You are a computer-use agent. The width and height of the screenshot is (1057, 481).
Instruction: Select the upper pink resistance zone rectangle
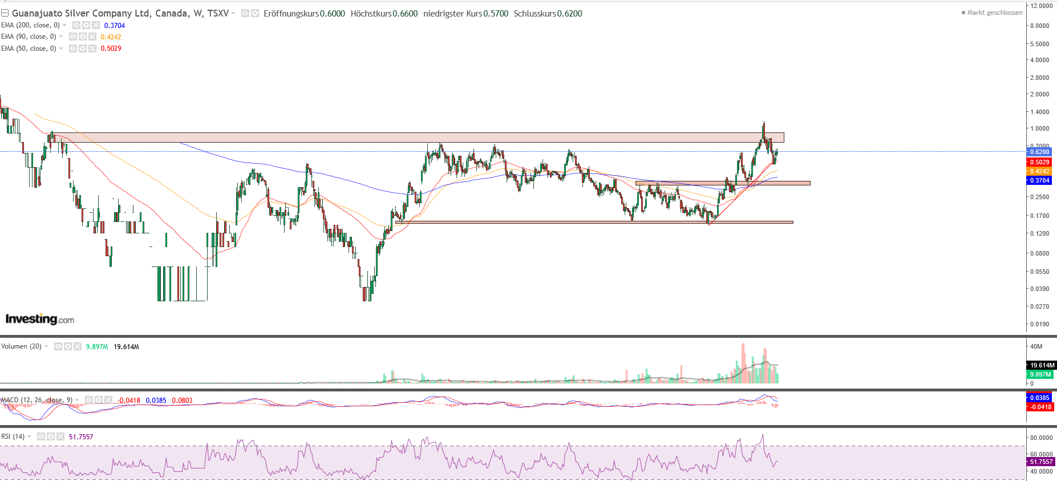(x=399, y=138)
